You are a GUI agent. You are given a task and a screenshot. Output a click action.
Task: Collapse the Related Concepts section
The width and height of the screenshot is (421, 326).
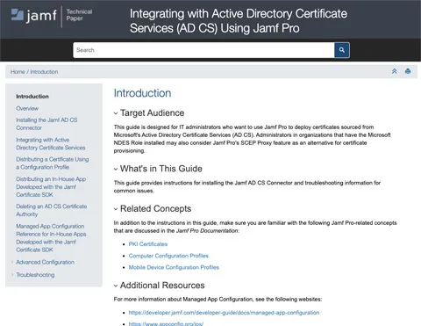tap(116, 209)
